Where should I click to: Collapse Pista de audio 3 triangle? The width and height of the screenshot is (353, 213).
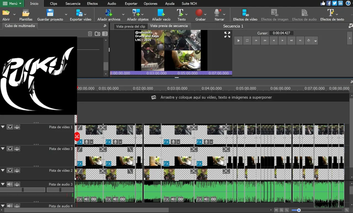click(3, 184)
